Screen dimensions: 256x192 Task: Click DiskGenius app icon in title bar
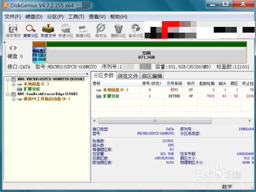pos(5,5)
